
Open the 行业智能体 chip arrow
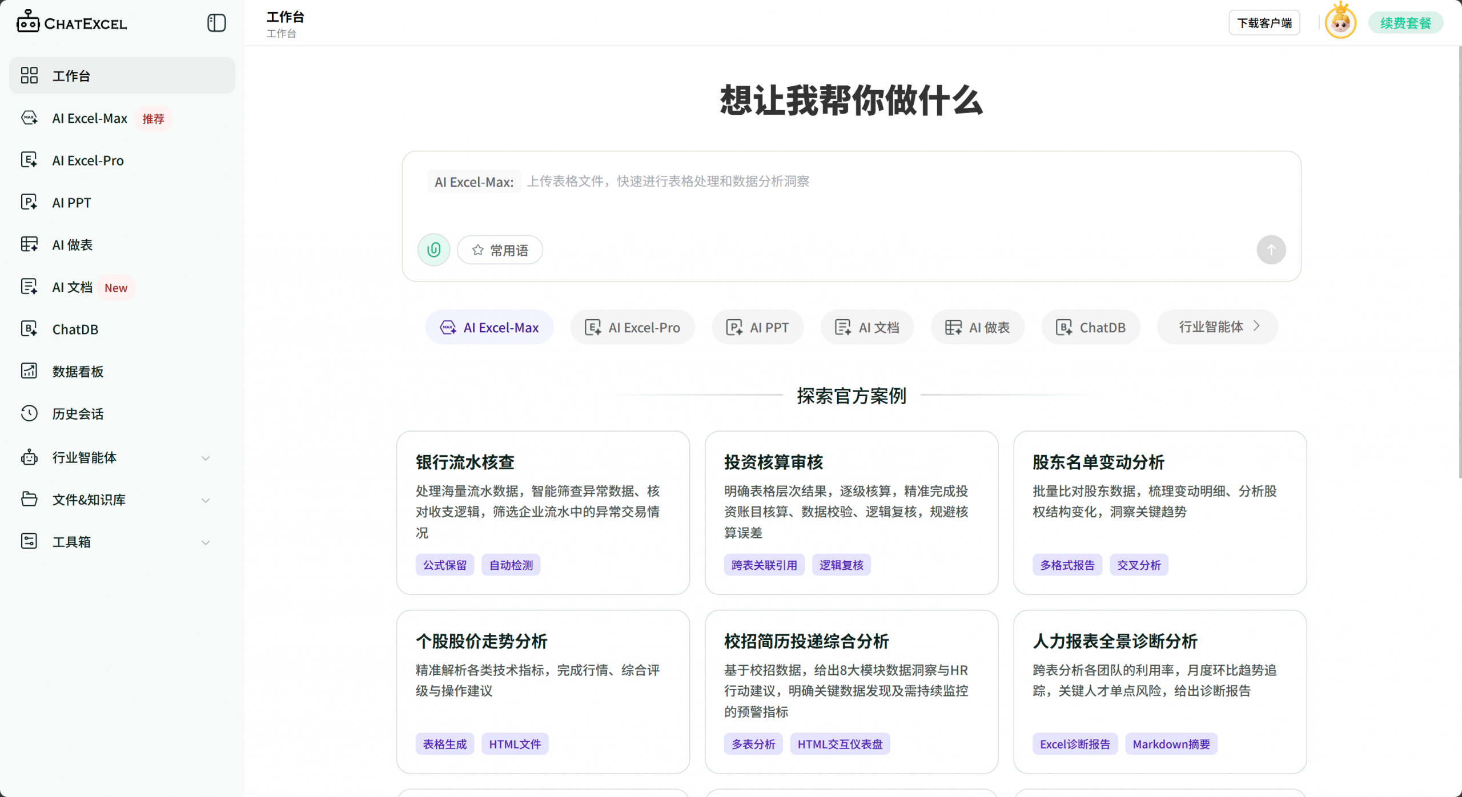(x=1256, y=326)
